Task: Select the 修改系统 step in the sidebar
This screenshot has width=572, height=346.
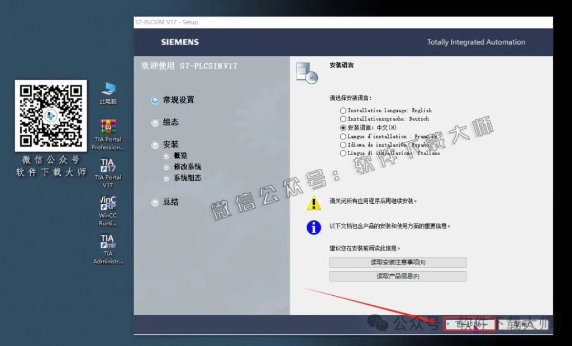Action: 186,167
